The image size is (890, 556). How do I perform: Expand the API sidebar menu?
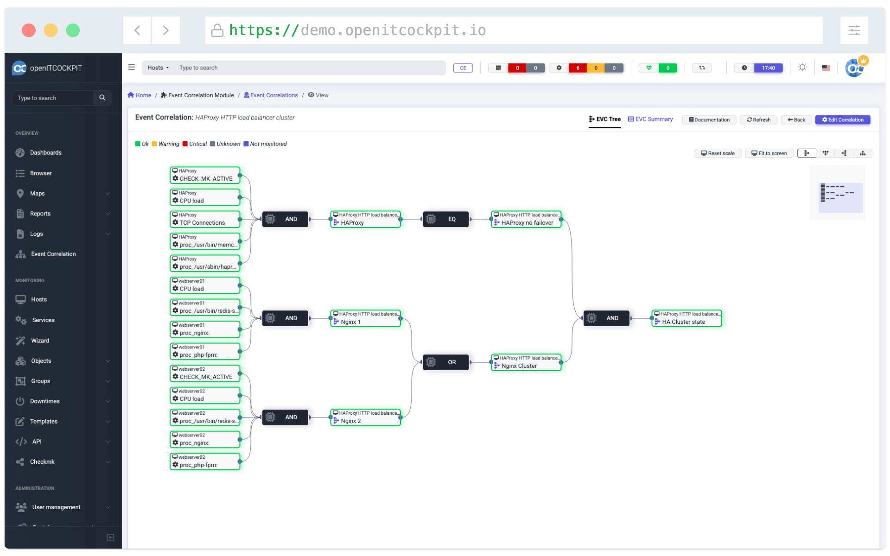63,442
